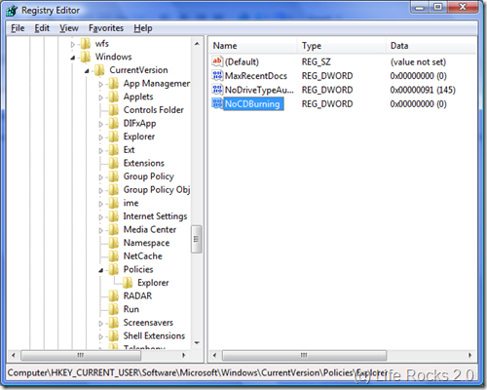Click the tree pane scroll down arrow

(197, 343)
